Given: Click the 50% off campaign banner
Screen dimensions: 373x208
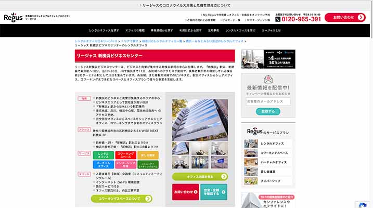Looking at the screenshot, I should pos(268,59).
